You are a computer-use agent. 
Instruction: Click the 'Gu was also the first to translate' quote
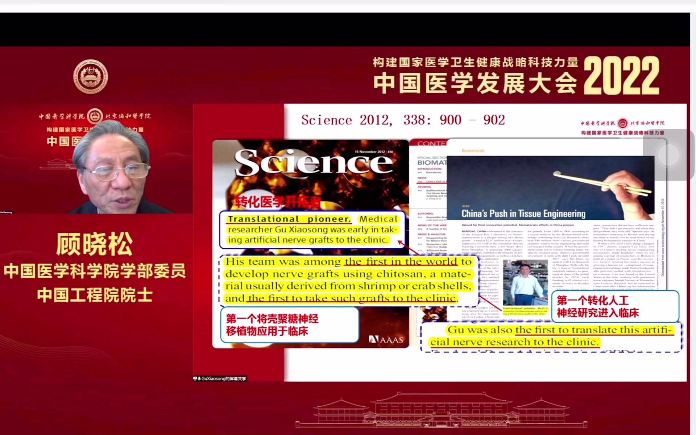tap(551, 336)
